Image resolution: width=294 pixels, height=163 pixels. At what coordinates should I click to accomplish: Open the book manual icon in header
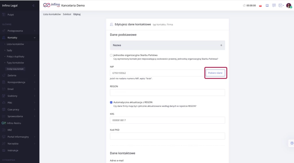click(267, 5)
